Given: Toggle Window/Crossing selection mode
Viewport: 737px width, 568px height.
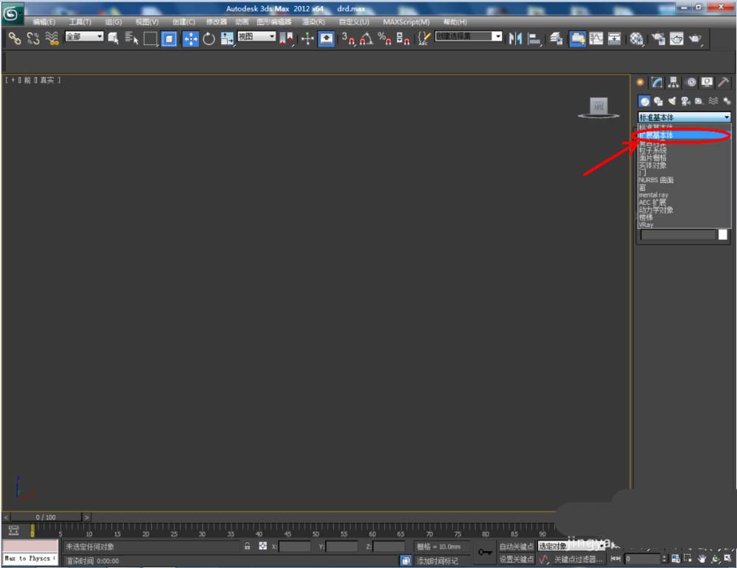Looking at the screenshot, I should [x=169, y=38].
